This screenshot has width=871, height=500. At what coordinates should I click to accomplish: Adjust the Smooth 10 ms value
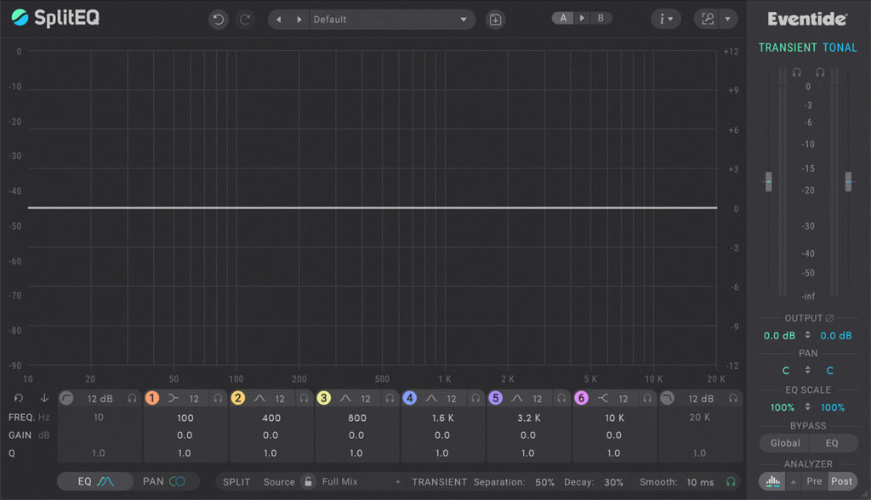[x=701, y=482]
